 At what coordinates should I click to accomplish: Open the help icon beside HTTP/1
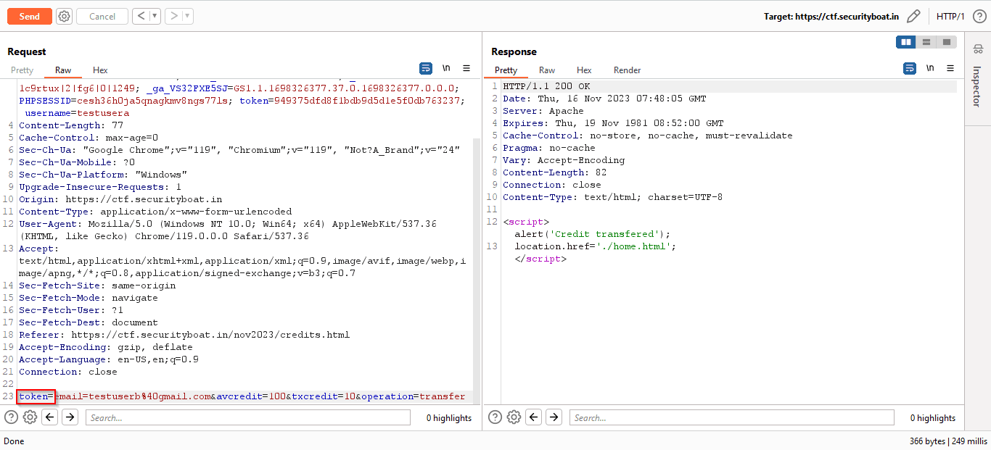(x=979, y=16)
